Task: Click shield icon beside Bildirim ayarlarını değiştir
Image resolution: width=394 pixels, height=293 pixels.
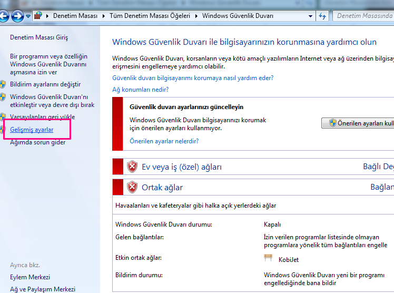Action: (x=3, y=84)
